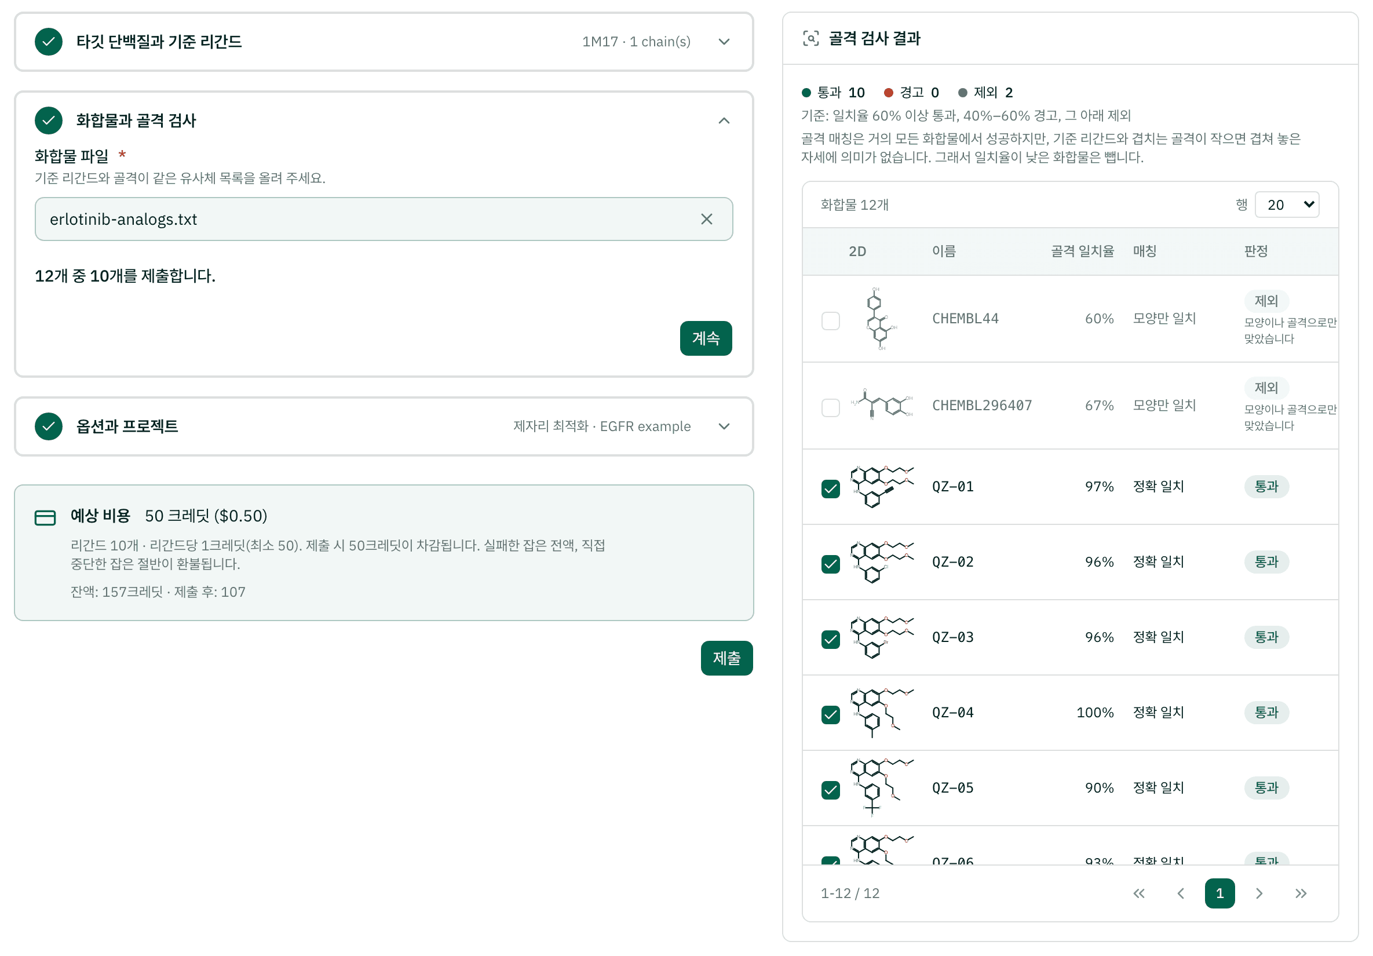Go to the previous results page

pos(1181,893)
